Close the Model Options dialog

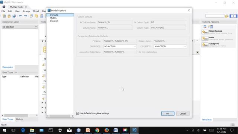click(189, 10)
